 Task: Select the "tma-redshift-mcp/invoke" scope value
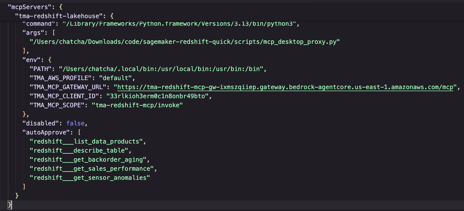click(x=137, y=105)
